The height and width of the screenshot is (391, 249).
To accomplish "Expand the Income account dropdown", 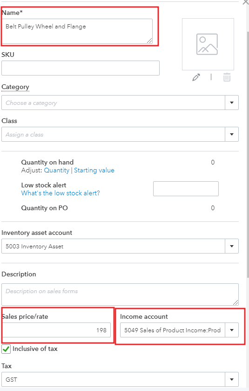I will [232, 330].
